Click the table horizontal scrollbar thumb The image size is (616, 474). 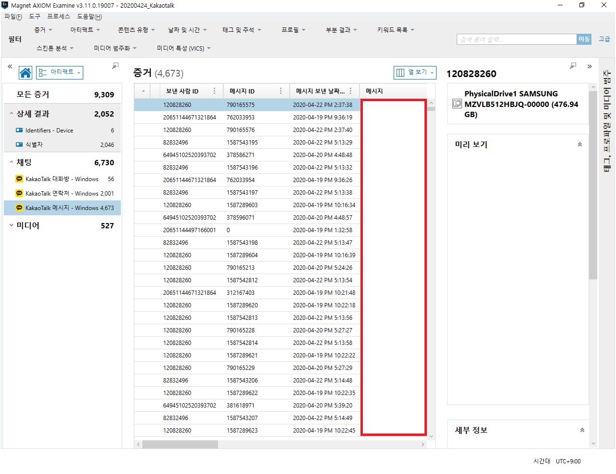pos(180,444)
